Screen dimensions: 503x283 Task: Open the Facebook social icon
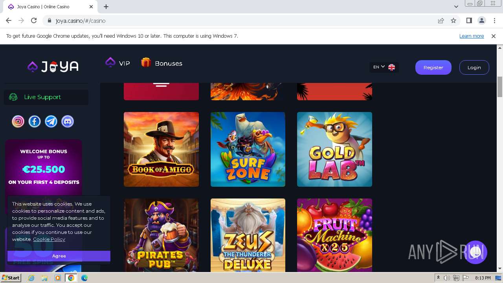(x=35, y=121)
